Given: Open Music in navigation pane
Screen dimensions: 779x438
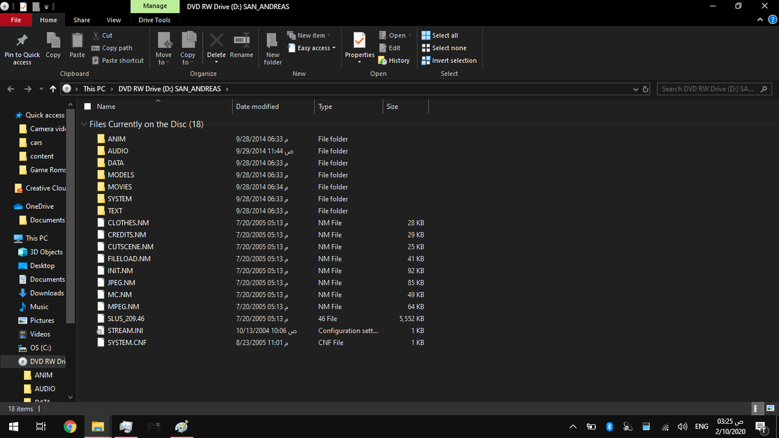Looking at the screenshot, I should (x=34, y=306).
